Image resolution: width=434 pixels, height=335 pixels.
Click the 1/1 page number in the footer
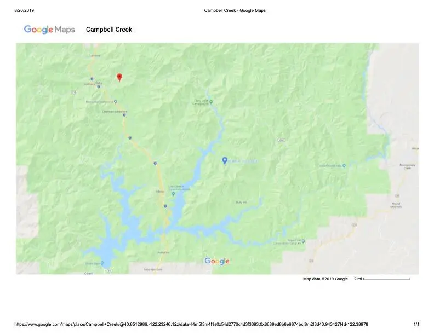416,324
